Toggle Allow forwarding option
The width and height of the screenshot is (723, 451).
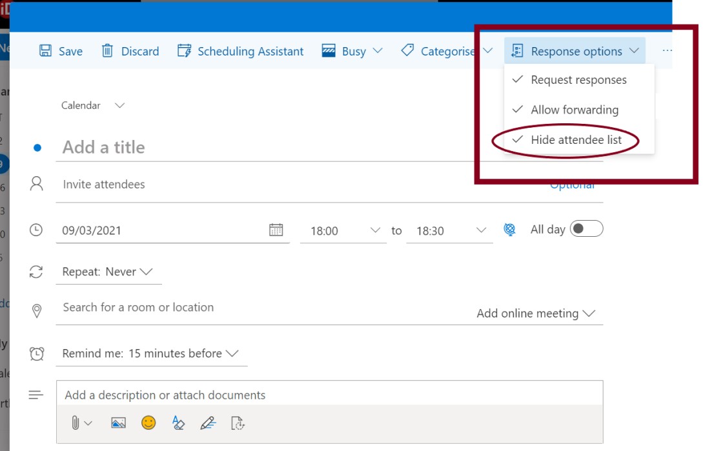click(574, 110)
